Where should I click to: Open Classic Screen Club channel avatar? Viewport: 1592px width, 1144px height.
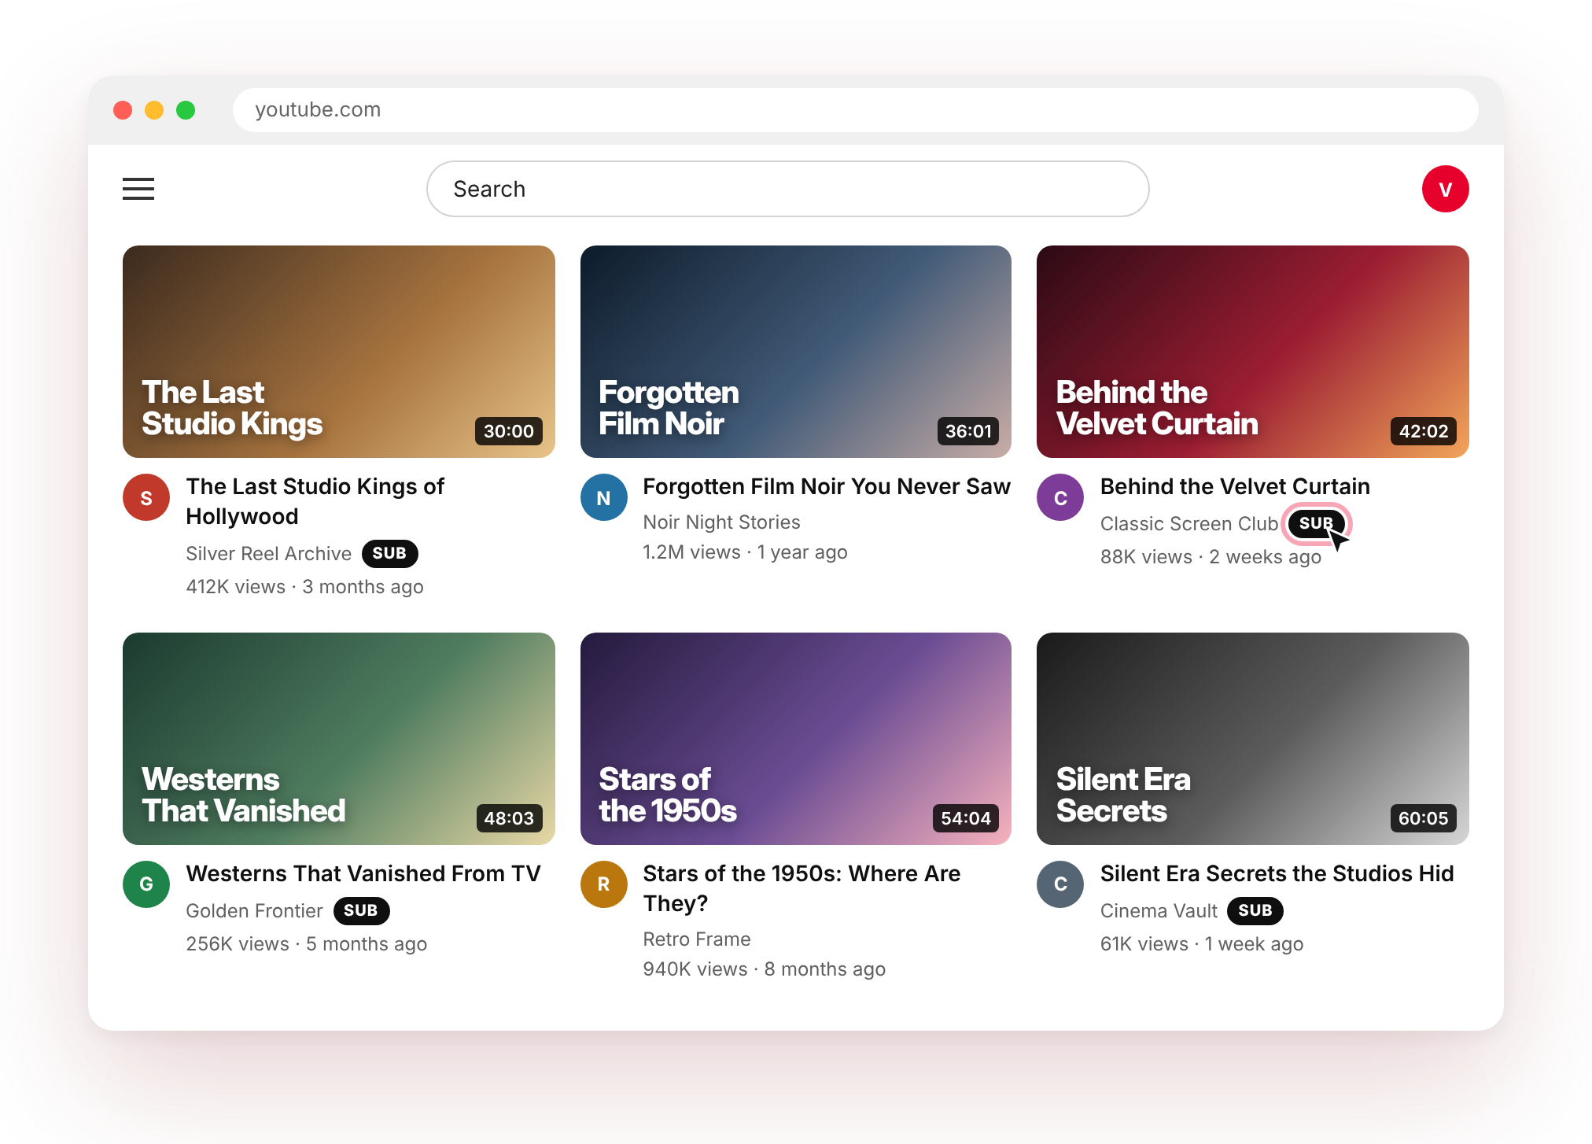(1060, 497)
